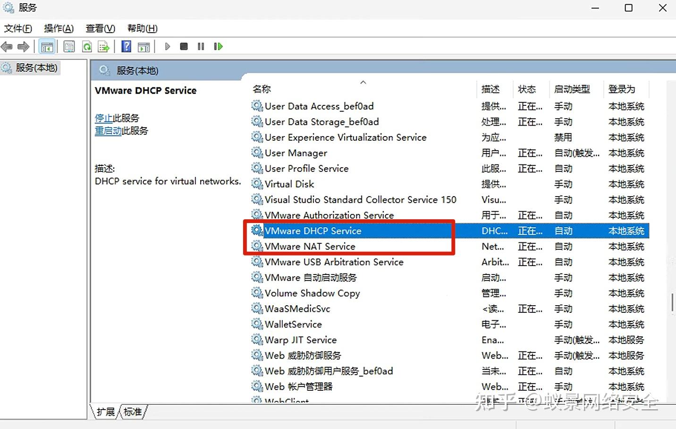The height and width of the screenshot is (429, 676).
Task: Click the Back navigation arrow
Action: click(x=7, y=46)
